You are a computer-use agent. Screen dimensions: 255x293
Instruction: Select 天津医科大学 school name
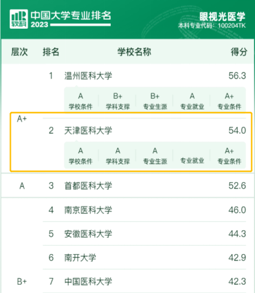88,131
